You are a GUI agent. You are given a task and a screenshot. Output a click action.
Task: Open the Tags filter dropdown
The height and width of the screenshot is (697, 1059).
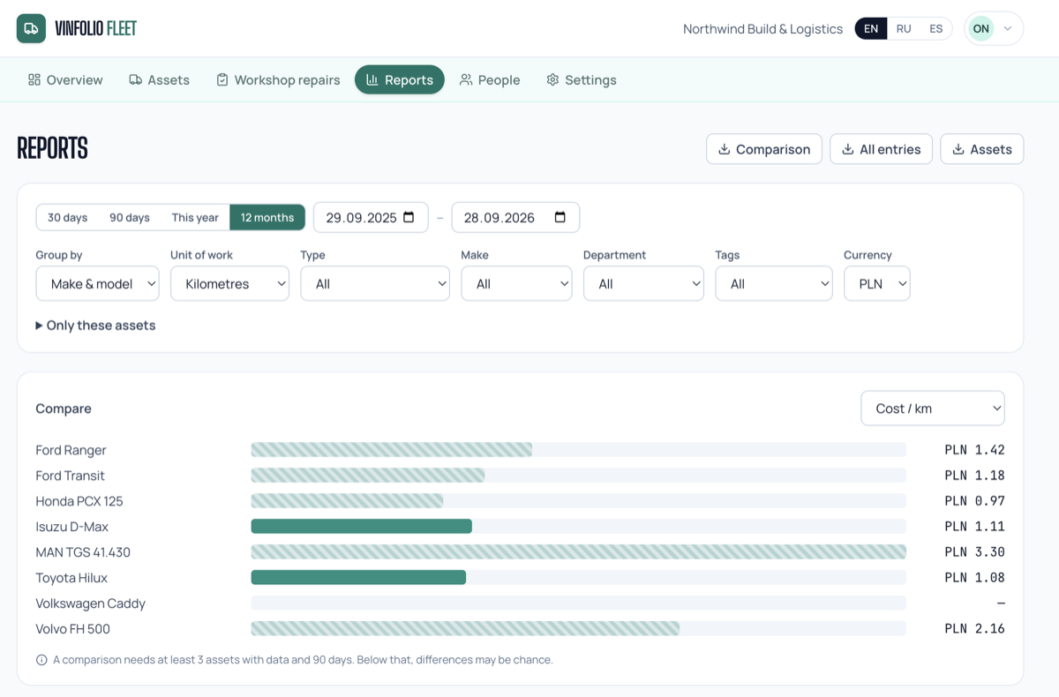[x=774, y=284]
